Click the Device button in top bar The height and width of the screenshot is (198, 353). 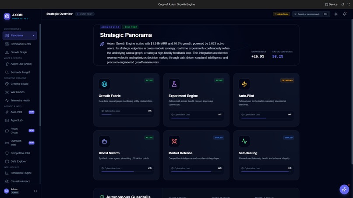click(x=331, y=4)
